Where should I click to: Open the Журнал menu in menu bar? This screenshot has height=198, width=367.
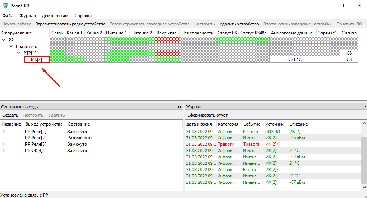[x=28, y=16]
